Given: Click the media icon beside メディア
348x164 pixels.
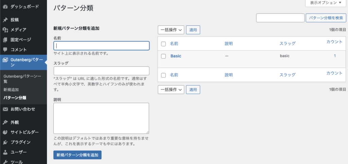Looking at the screenshot, I should 5,30.
